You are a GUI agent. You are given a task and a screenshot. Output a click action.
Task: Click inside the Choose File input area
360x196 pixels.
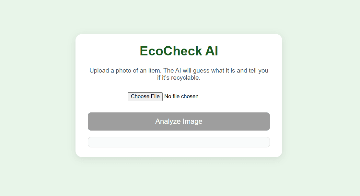[145, 96]
